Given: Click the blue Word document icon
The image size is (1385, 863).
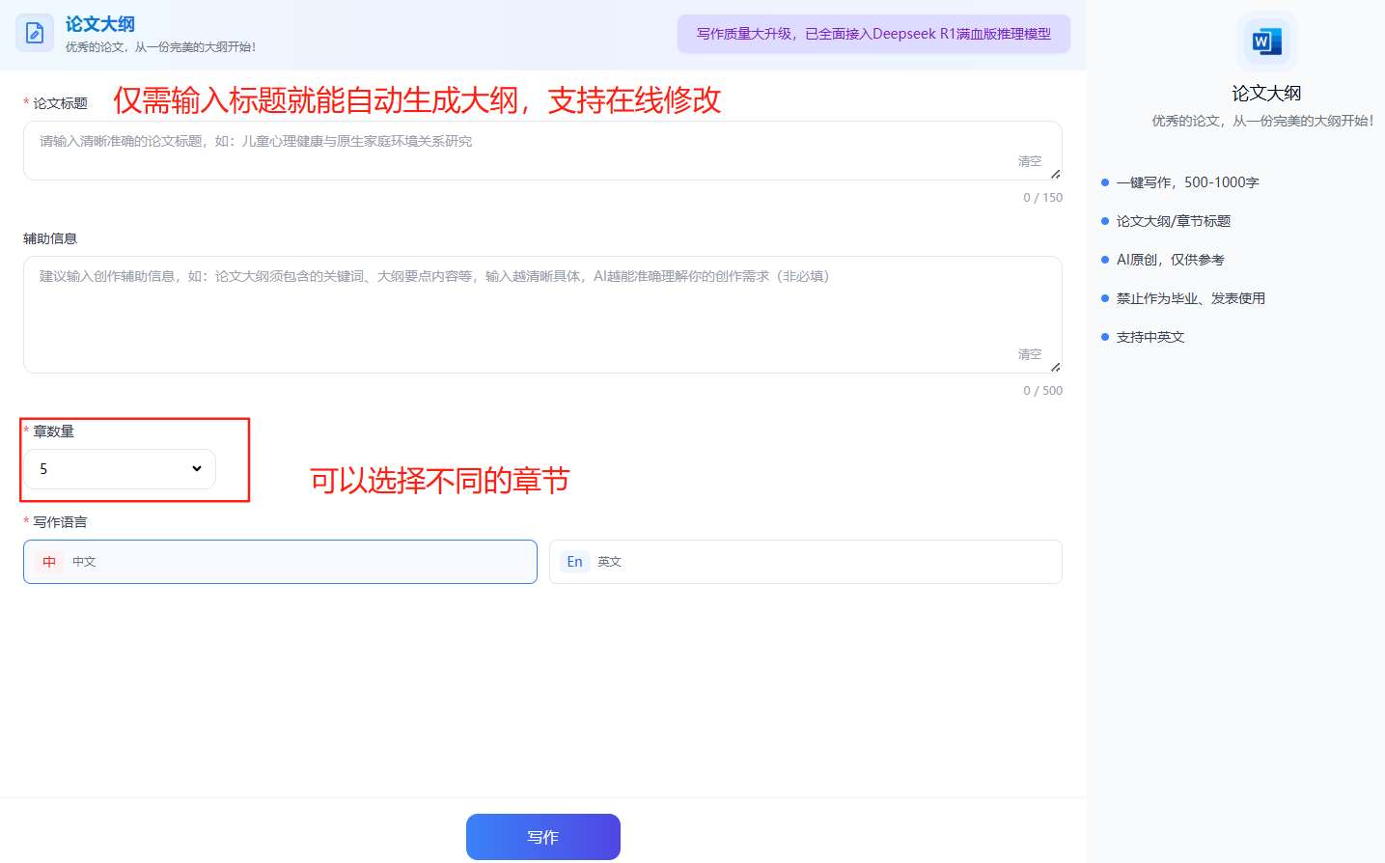Looking at the screenshot, I should pyautogui.click(x=1266, y=42).
